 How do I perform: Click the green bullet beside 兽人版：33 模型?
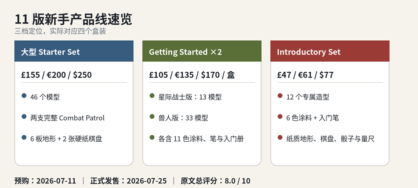click(152, 117)
